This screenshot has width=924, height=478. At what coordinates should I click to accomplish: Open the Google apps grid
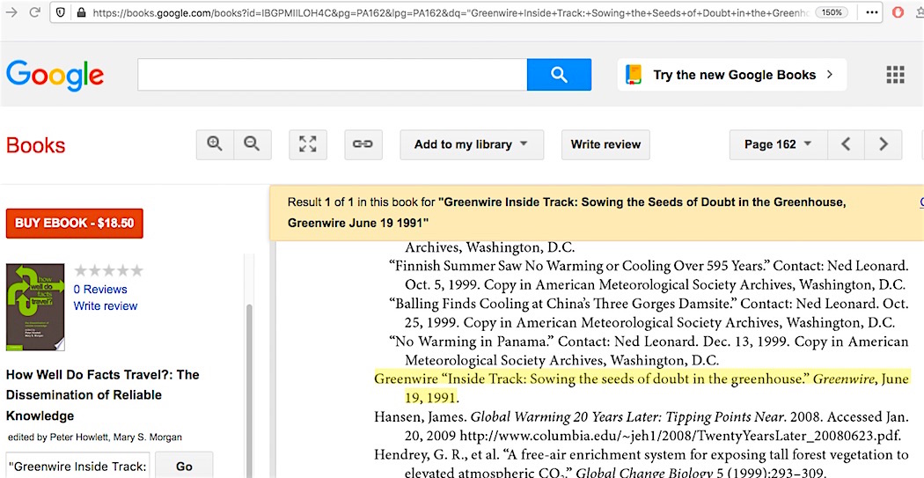[x=895, y=75]
